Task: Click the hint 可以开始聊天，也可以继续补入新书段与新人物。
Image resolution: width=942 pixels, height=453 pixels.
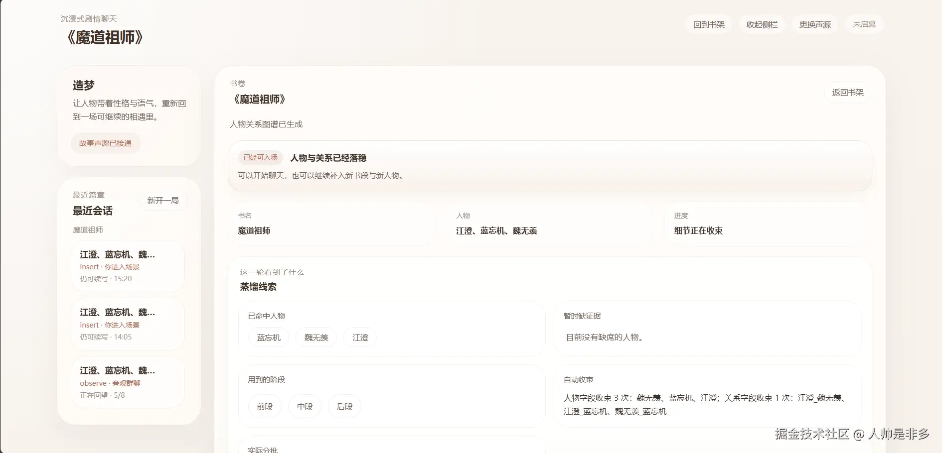Action: [322, 176]
